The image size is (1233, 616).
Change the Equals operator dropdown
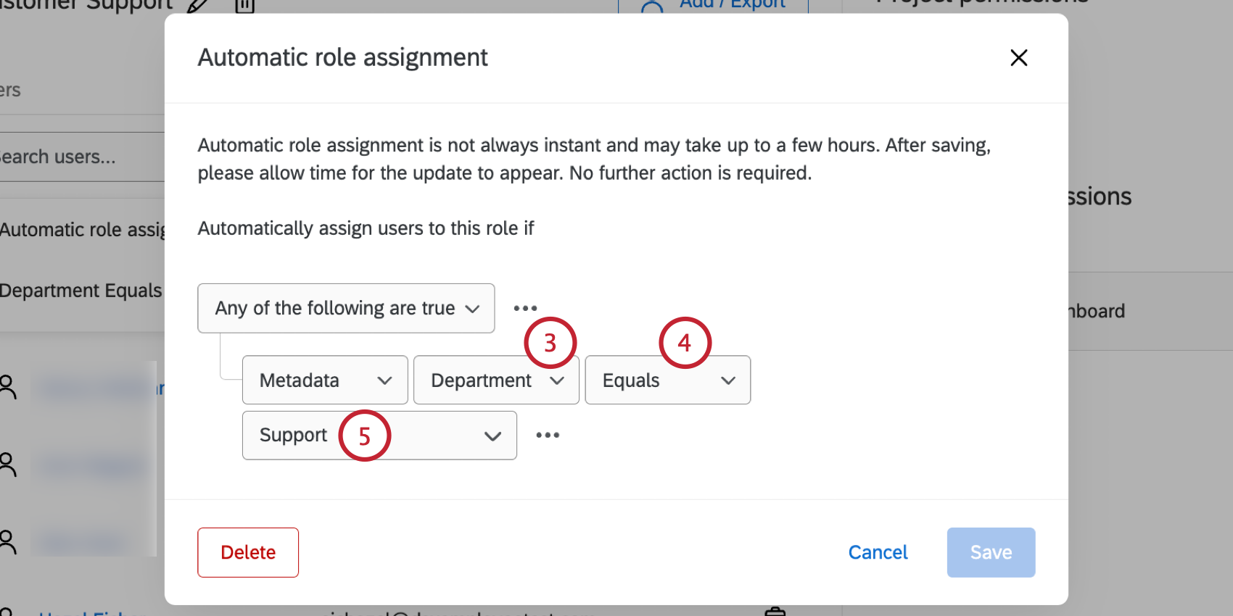[667, 380]
